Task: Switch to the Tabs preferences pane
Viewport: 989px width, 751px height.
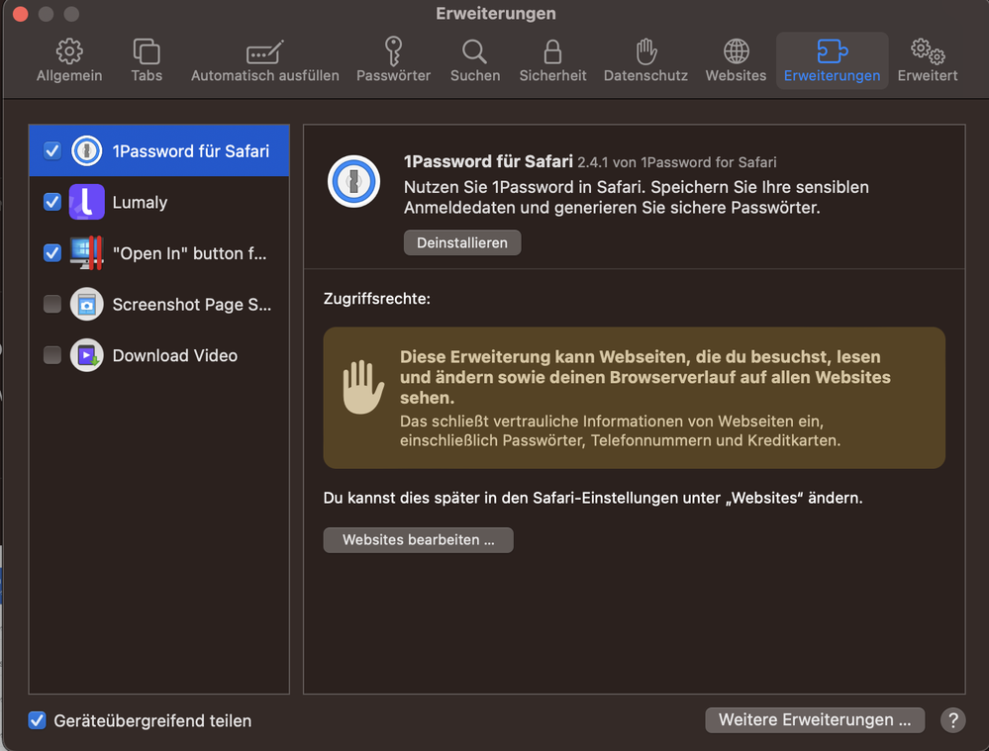Action: tap(147, 60)
